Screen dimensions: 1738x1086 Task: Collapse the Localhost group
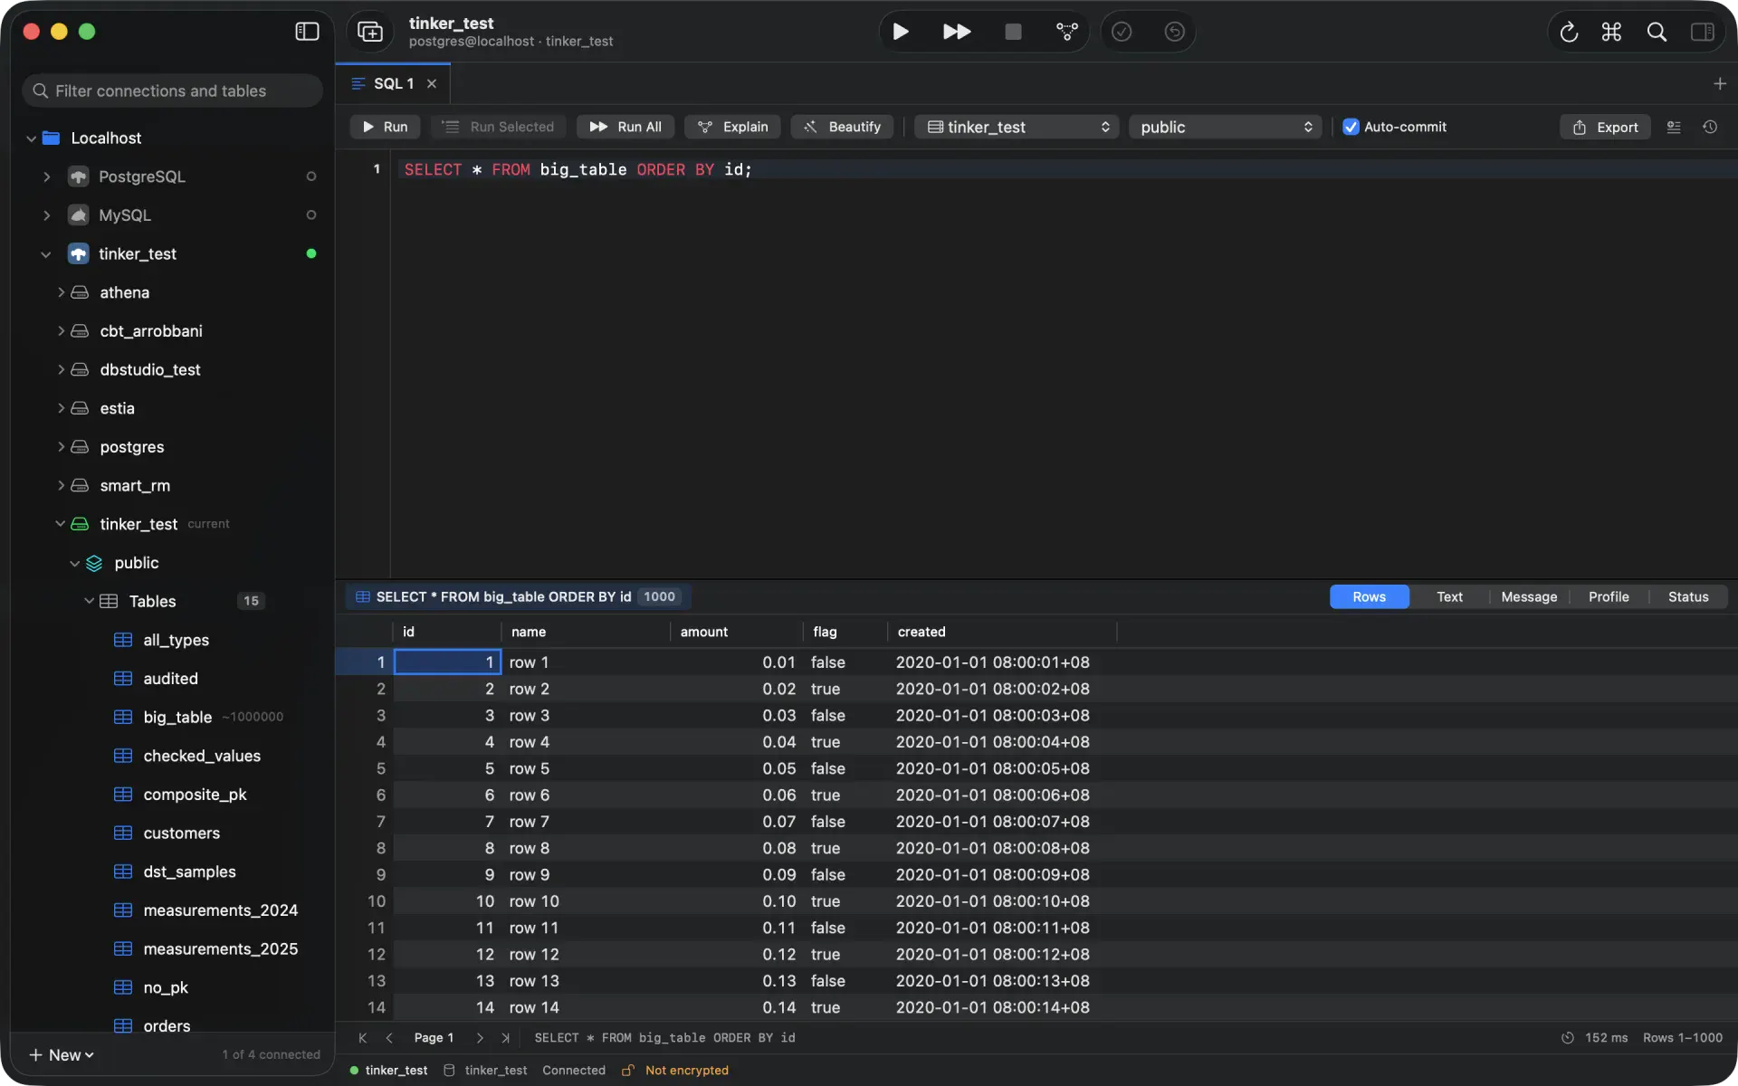pos(31,138)
